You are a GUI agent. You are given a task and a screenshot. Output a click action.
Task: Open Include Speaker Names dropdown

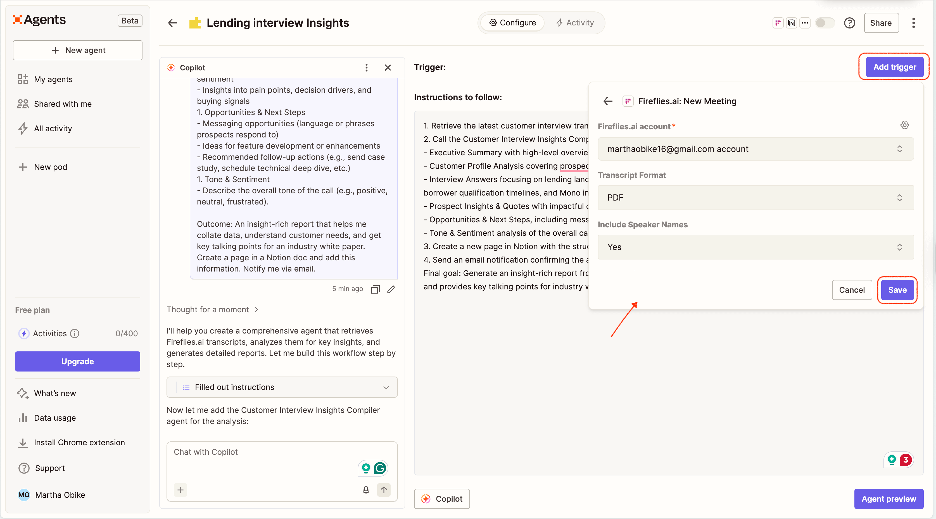click(756, 247)
